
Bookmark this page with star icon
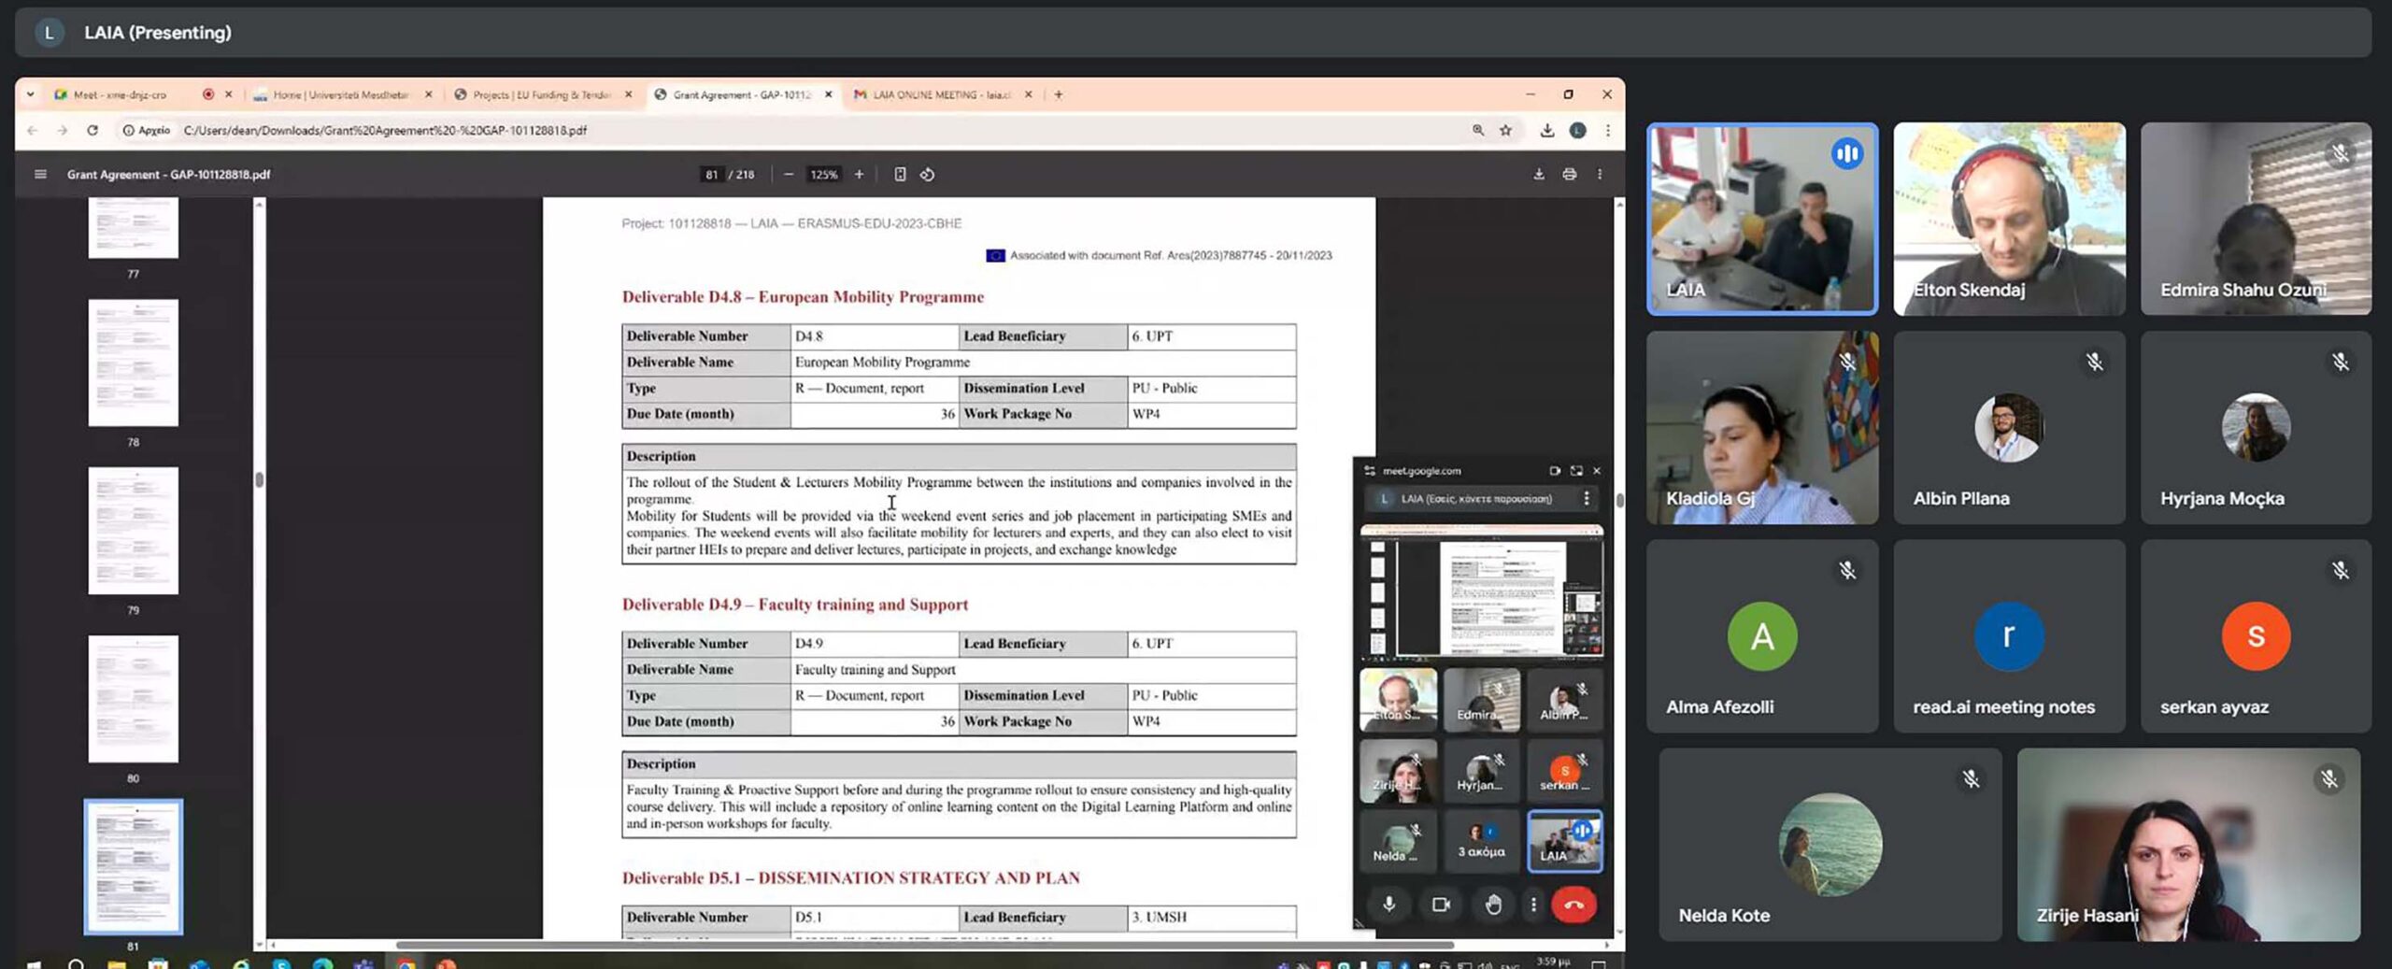1506,130
